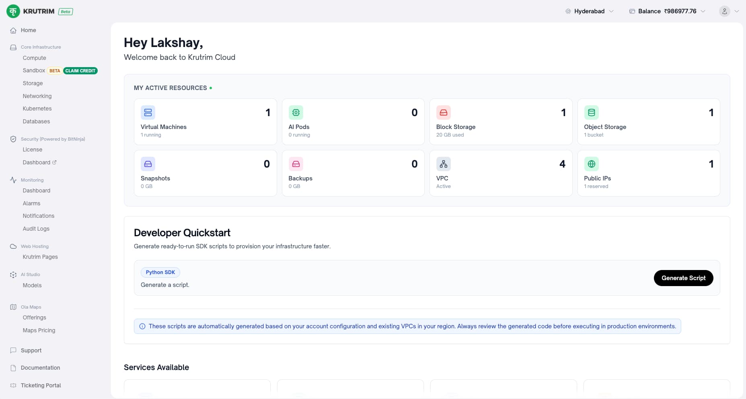Open Databases in sidebar
Viewport: 746px width, 399px height.
click(37, 121)
